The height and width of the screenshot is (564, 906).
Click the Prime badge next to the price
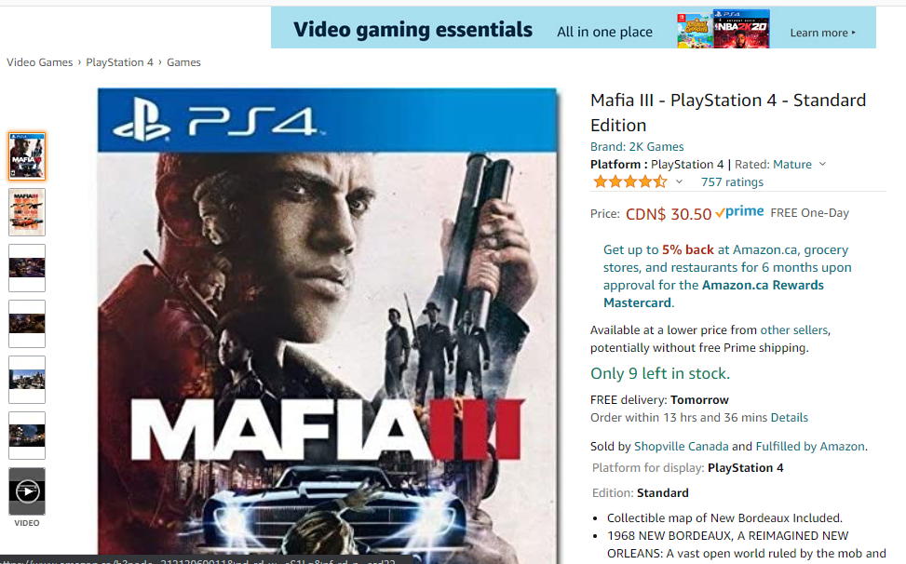(738, 212)
